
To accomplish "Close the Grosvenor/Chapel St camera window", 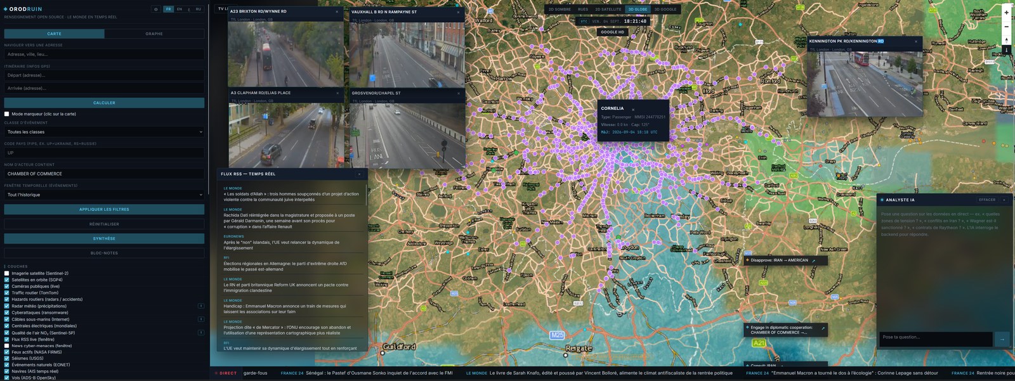I will tap(459, 93).
